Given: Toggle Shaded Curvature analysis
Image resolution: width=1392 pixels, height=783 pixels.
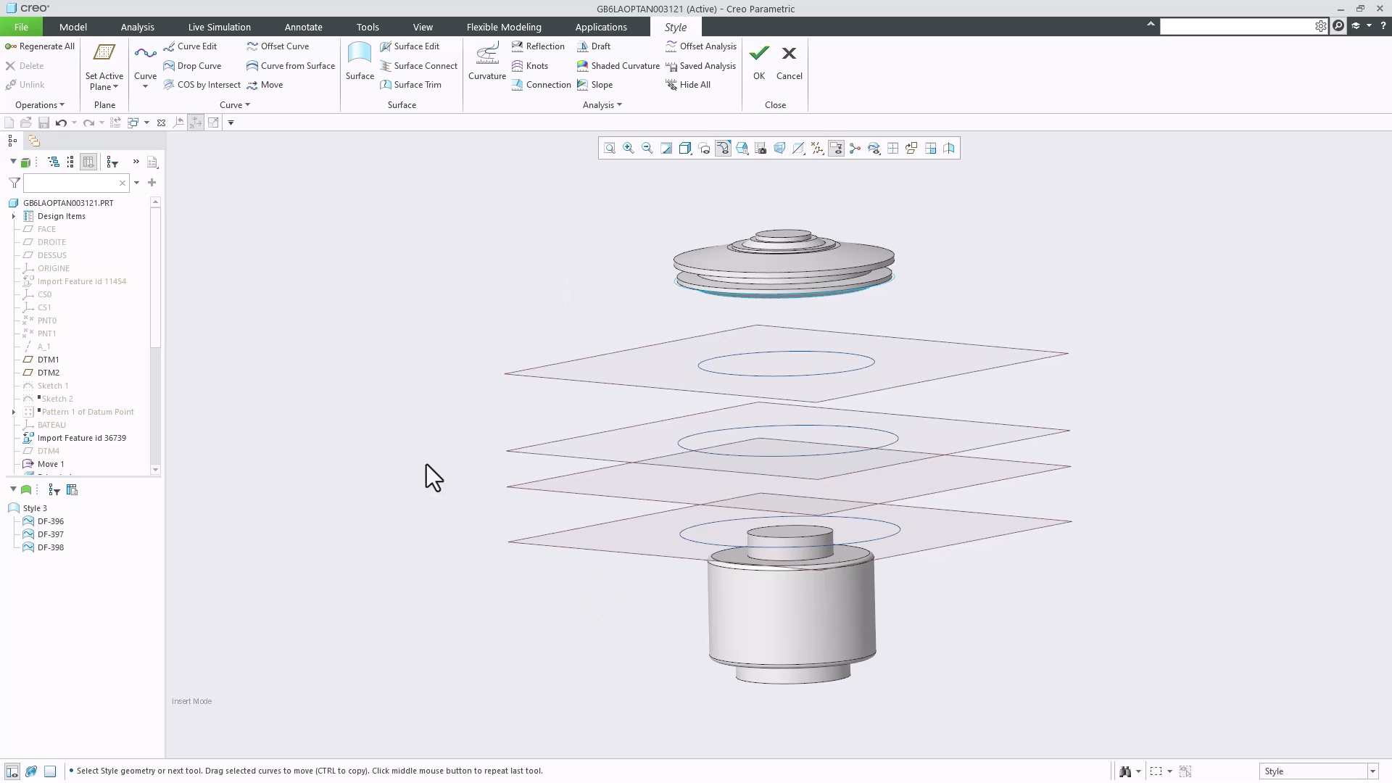Looking at the screenshot, I should click(618, 65).
